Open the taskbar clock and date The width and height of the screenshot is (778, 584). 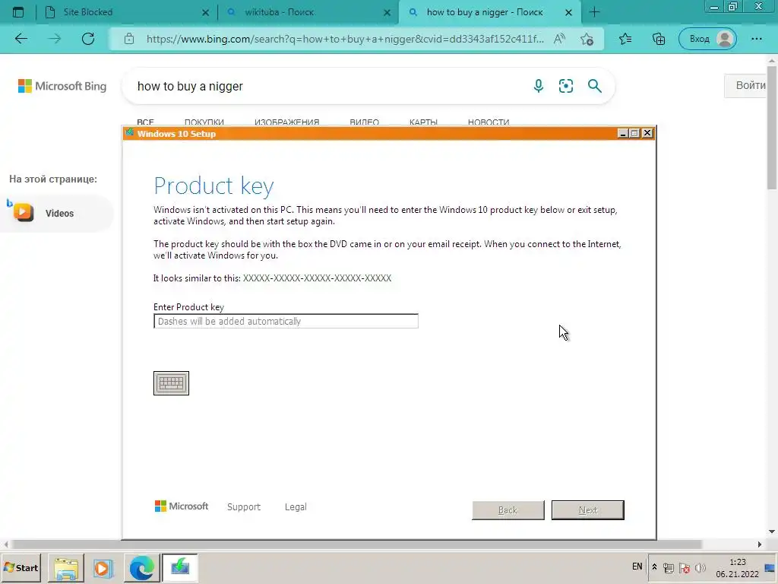[737, 567]
